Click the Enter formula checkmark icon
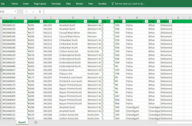This screenshot has width=192, height=126. tap(33, 12)
